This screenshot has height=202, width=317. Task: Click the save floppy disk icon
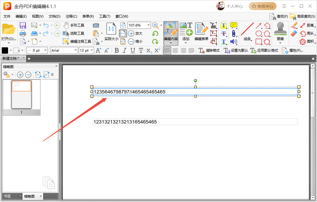point(23,25)
